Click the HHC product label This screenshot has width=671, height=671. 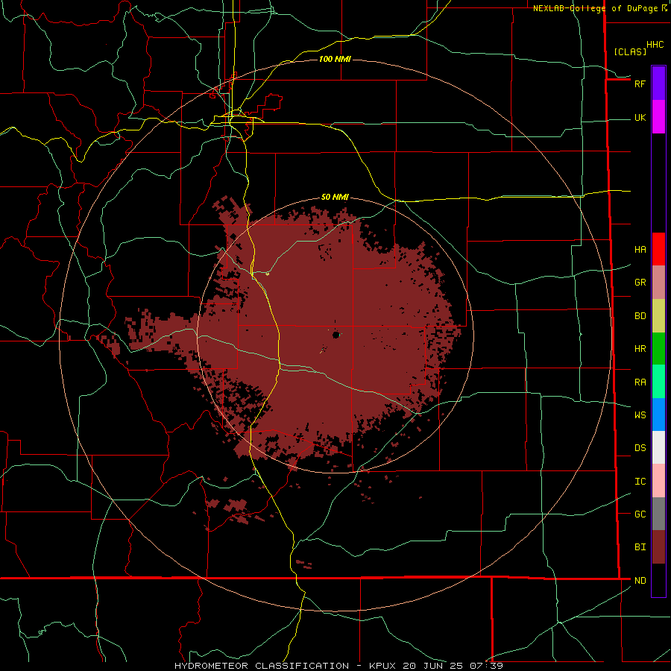pyautogui.click(x=655, y=45)
